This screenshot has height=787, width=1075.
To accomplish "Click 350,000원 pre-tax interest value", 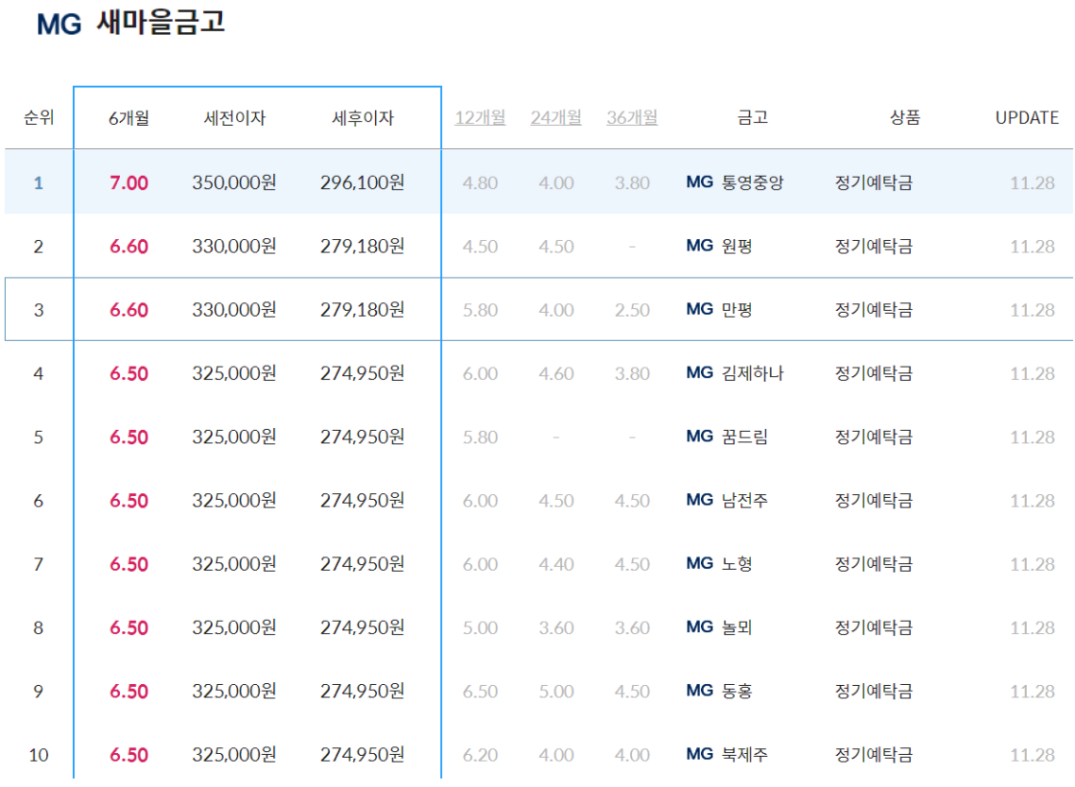I will pyautogui.click(x=234, y=182).
